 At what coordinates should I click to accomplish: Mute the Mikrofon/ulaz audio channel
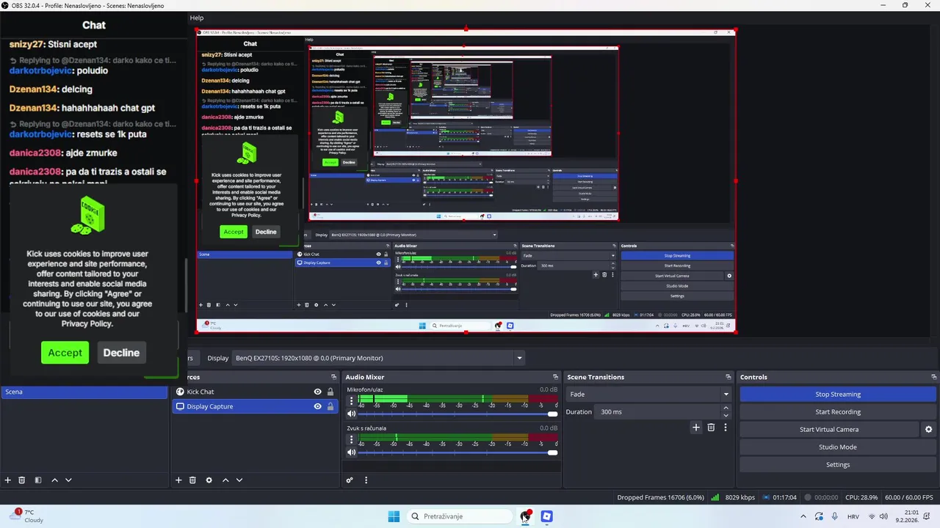tap(351, 414)
